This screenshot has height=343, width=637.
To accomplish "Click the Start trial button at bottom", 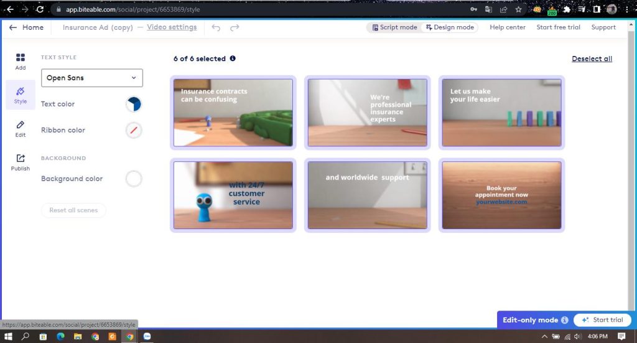I will 602,320.
